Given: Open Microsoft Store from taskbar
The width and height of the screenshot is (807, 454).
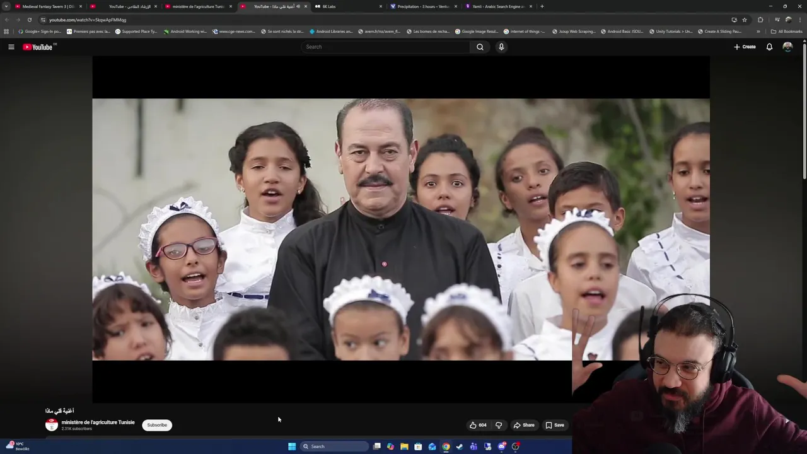Looking at the screenshot, I should [418, 446].
